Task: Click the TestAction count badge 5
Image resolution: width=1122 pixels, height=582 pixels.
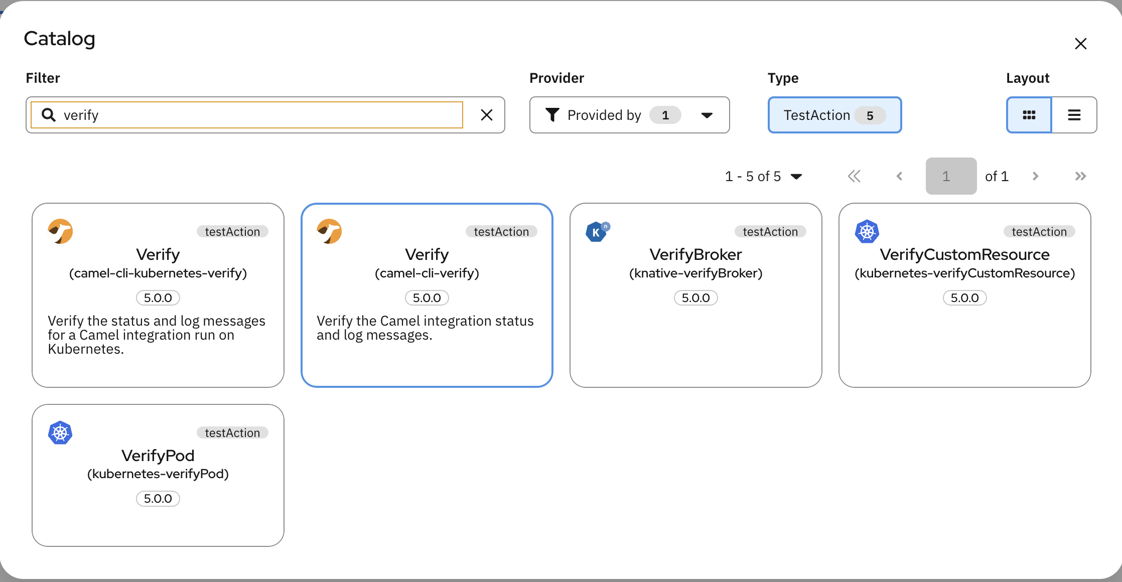Action: click(870, 115)
